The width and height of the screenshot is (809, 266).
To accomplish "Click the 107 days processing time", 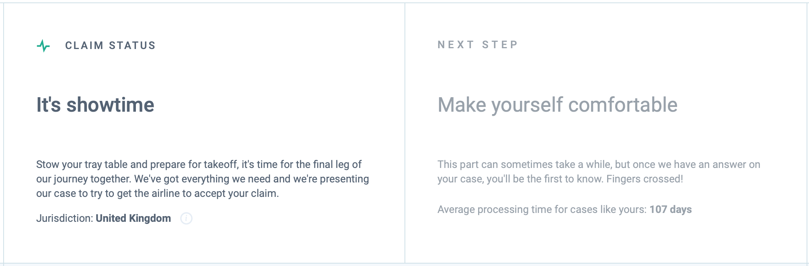I will (670, 209).
